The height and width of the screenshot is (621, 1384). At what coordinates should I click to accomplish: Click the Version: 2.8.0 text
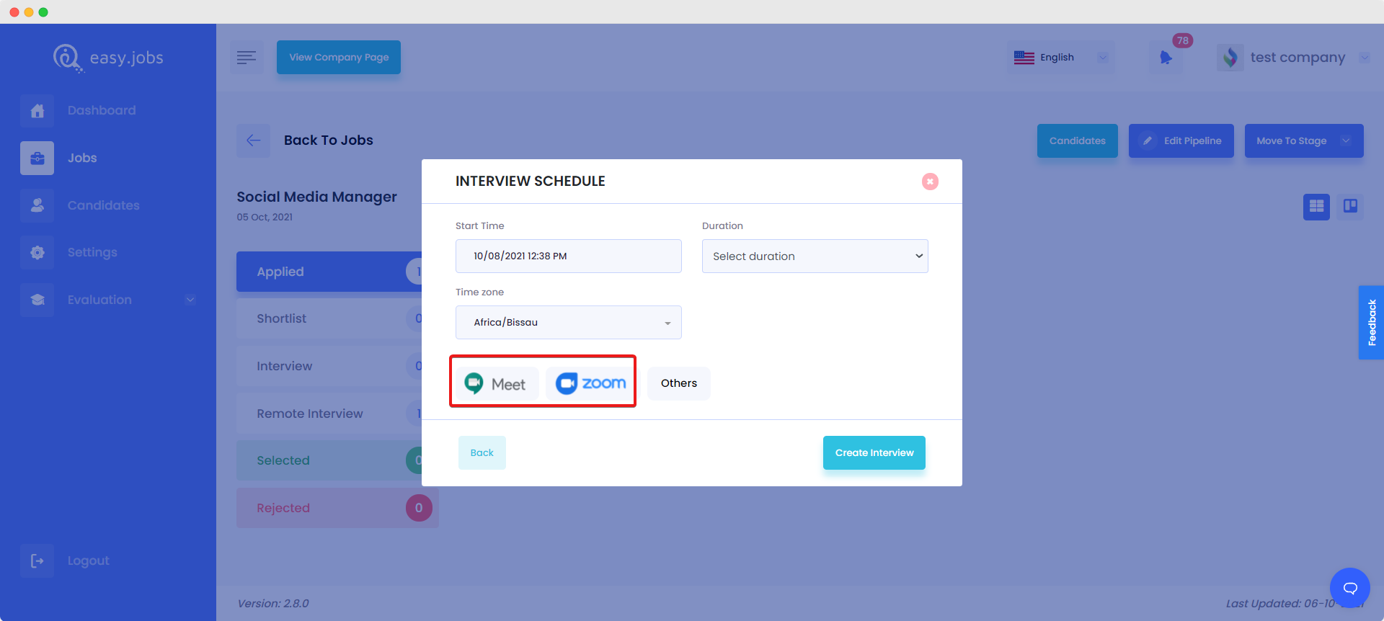[x=273, y=604]
